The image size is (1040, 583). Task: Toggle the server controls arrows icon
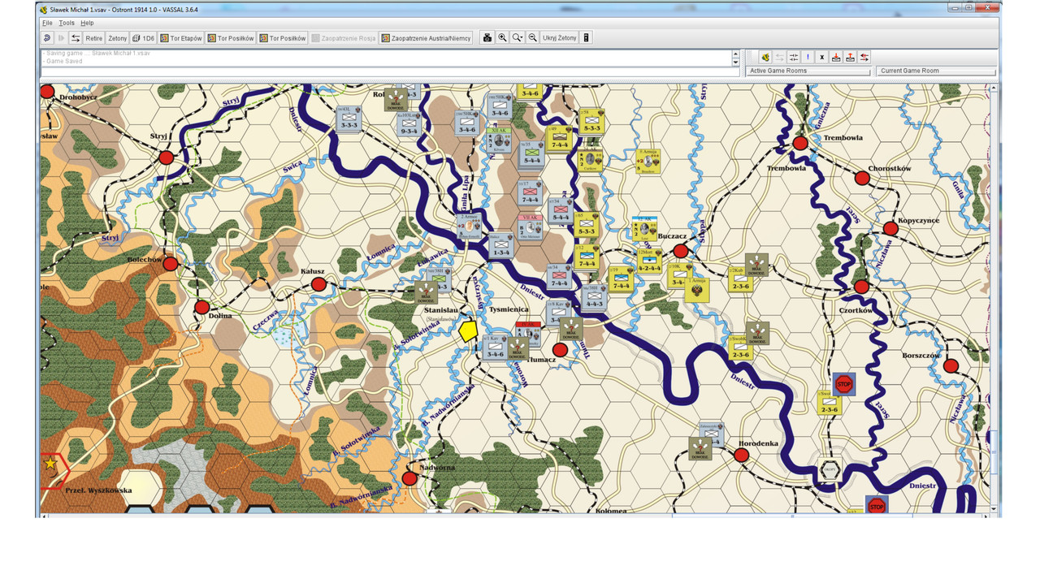coord(76,38)
